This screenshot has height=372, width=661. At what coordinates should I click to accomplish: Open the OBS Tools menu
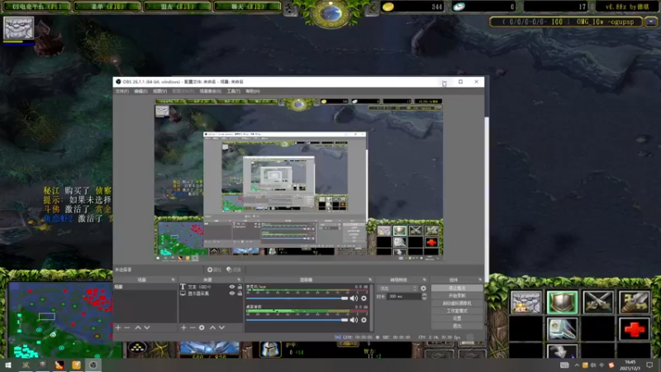click(x=234, y=91)
